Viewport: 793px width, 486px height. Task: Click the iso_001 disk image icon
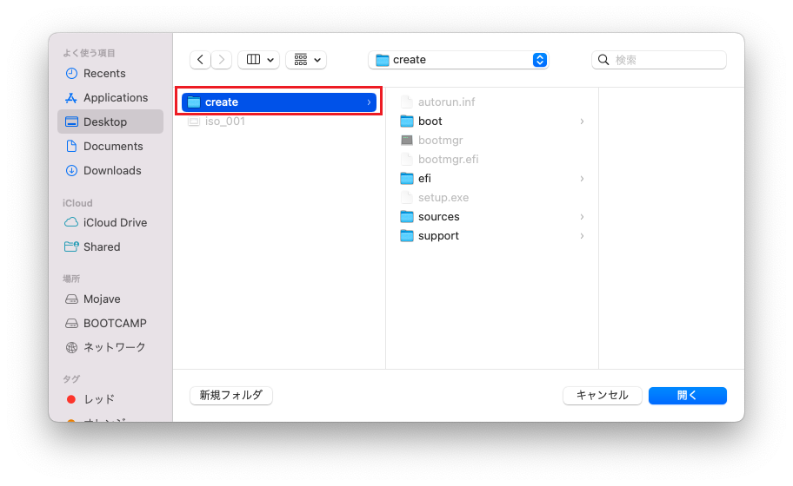pyautogui.click(x=194, y=121)
